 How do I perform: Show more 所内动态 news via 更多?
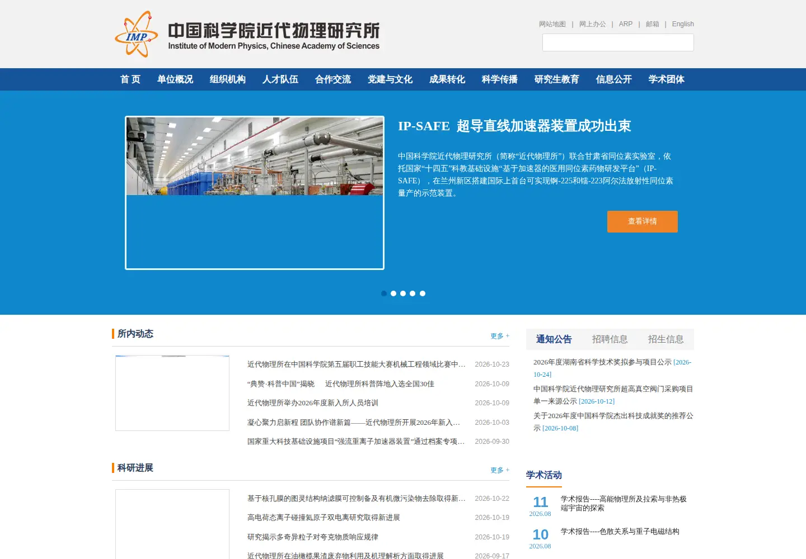point(500,336)
